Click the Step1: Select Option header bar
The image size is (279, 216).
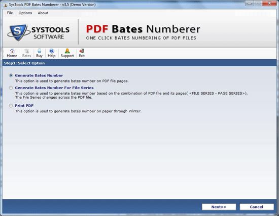[x=139, y=63]
